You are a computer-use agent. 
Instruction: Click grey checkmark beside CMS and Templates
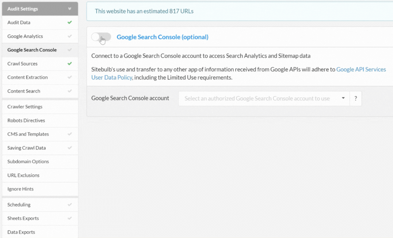coord(70,134)
